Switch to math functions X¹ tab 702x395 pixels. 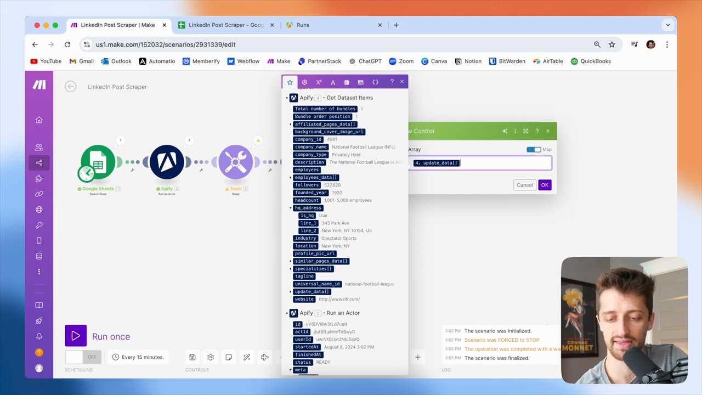[x=319, y=82]
